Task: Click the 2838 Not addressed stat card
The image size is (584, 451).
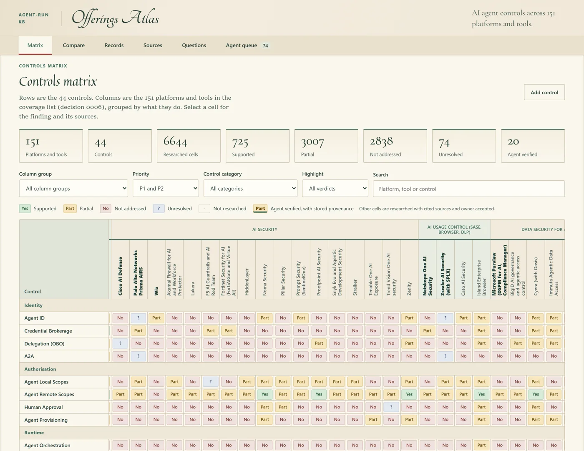Action: point(395,146)
